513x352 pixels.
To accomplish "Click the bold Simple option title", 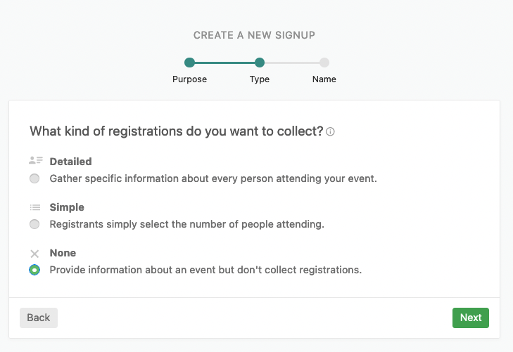I will (x=67, y=207).
